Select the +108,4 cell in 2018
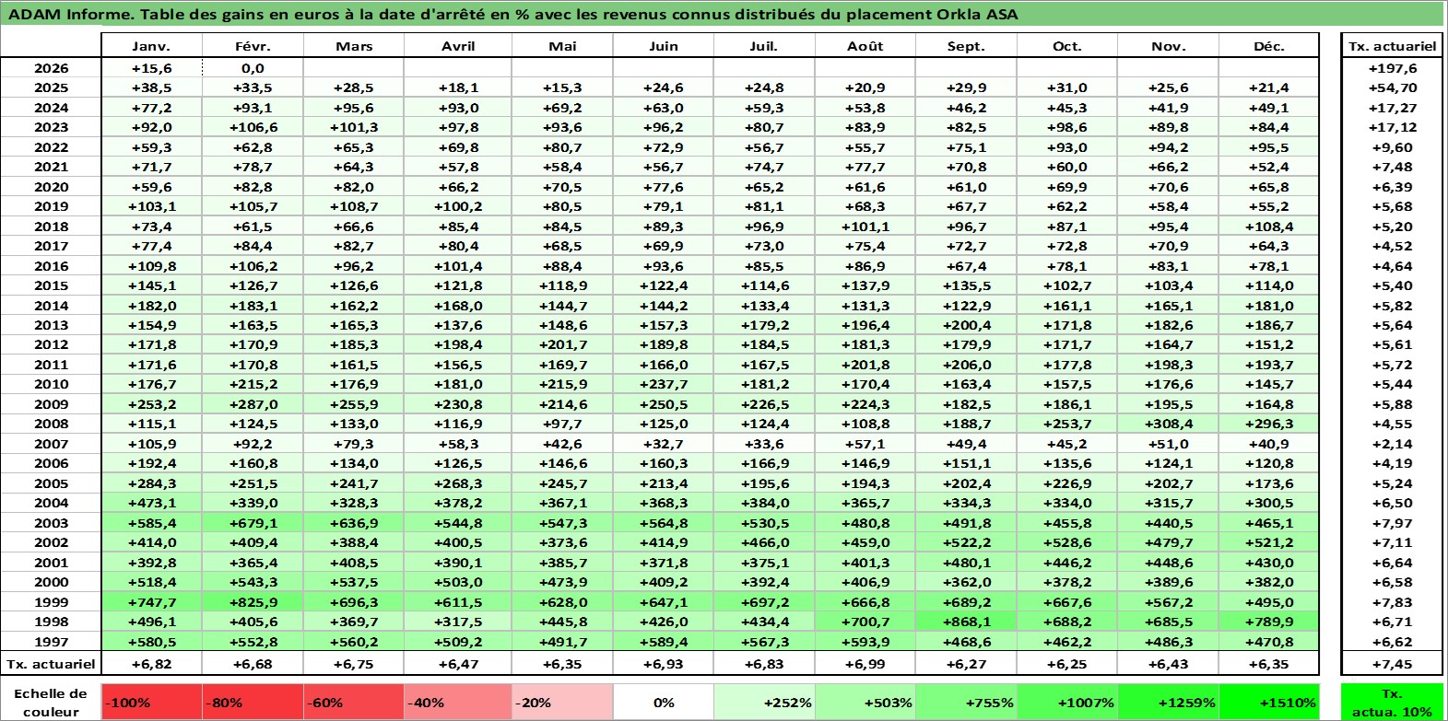Screen dimensions: 1448x721 [1268, 227]
